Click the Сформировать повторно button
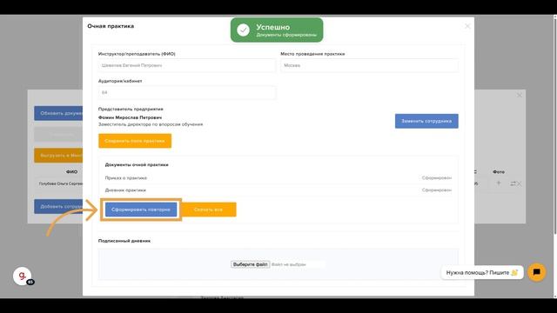Screen dimensions: 557x313 tap(141, 210)
